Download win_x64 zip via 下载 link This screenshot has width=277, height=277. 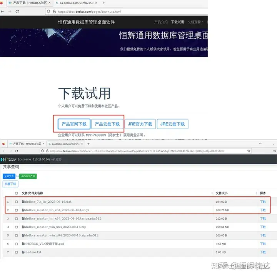coord(263,227)
